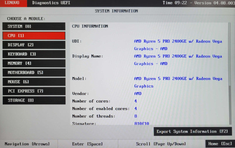Click the SYSTEM INFORMATION heading
This screenshot has height=148, width=235.
(116, 11)
